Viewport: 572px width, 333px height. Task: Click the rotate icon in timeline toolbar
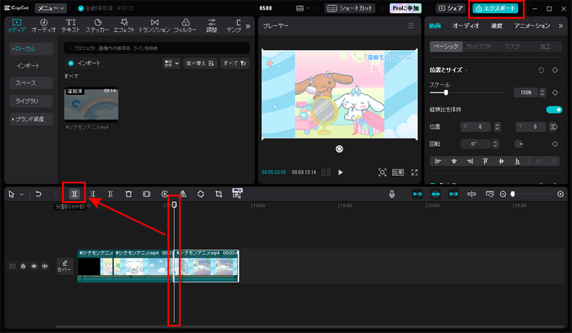201,194
